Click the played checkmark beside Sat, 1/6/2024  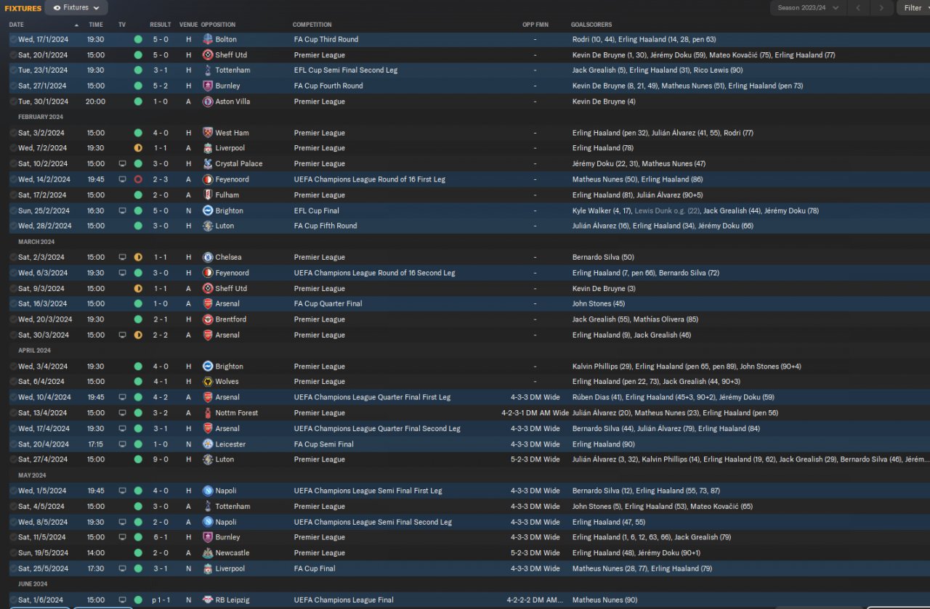[13, 600]
